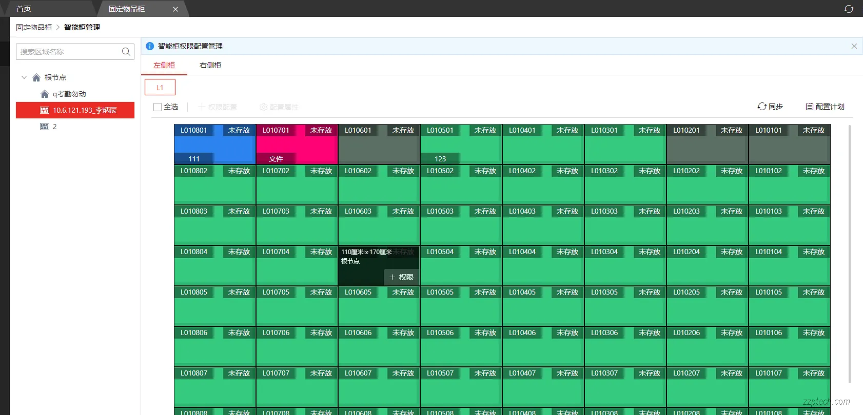This screenshot has height=415, width=863.
Task: Select cell L010401
Action: tap(543, 144)
